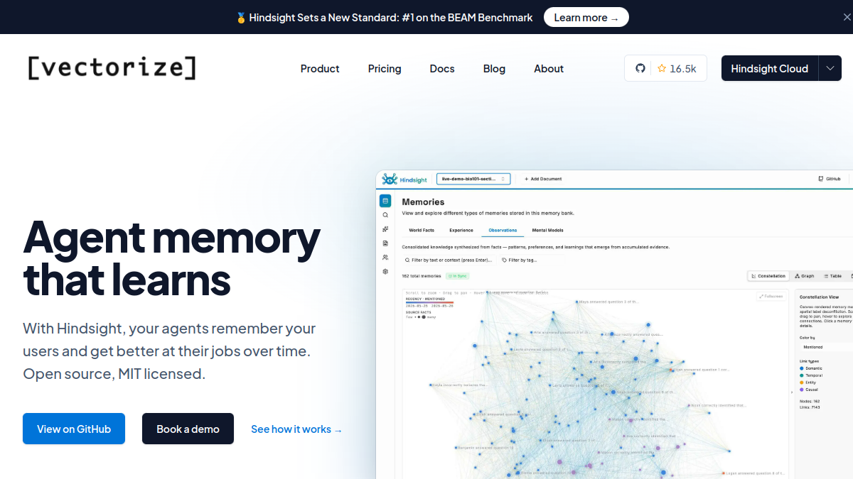Click the Hindsight Cloud button
The image size is (853, 479).
pos(769,68)
